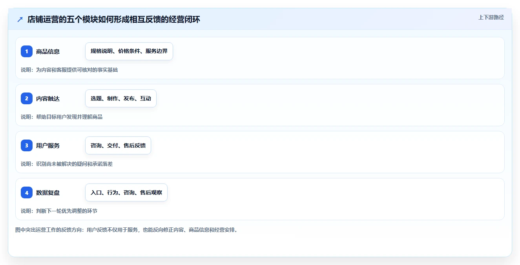The image size is (520, 265).
Task: Click the text 判断下一轮优先调整的环节
Action: point(67,211)
